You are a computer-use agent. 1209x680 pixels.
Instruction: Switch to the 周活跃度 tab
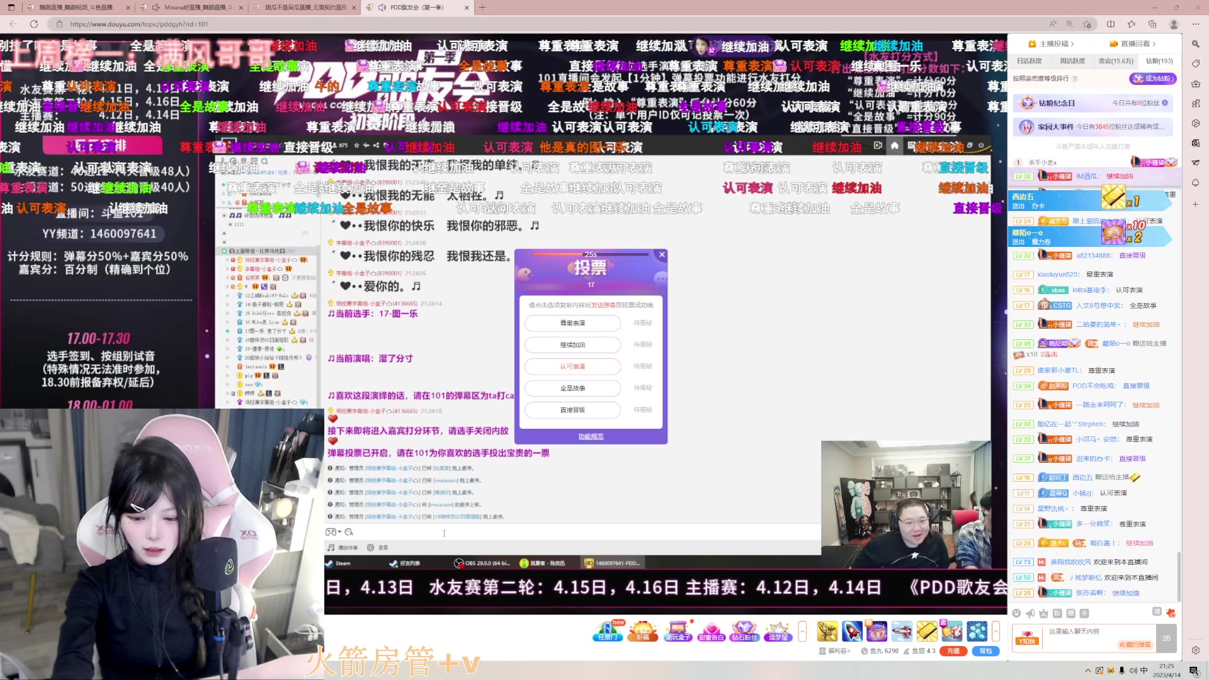pos(1072,60)
